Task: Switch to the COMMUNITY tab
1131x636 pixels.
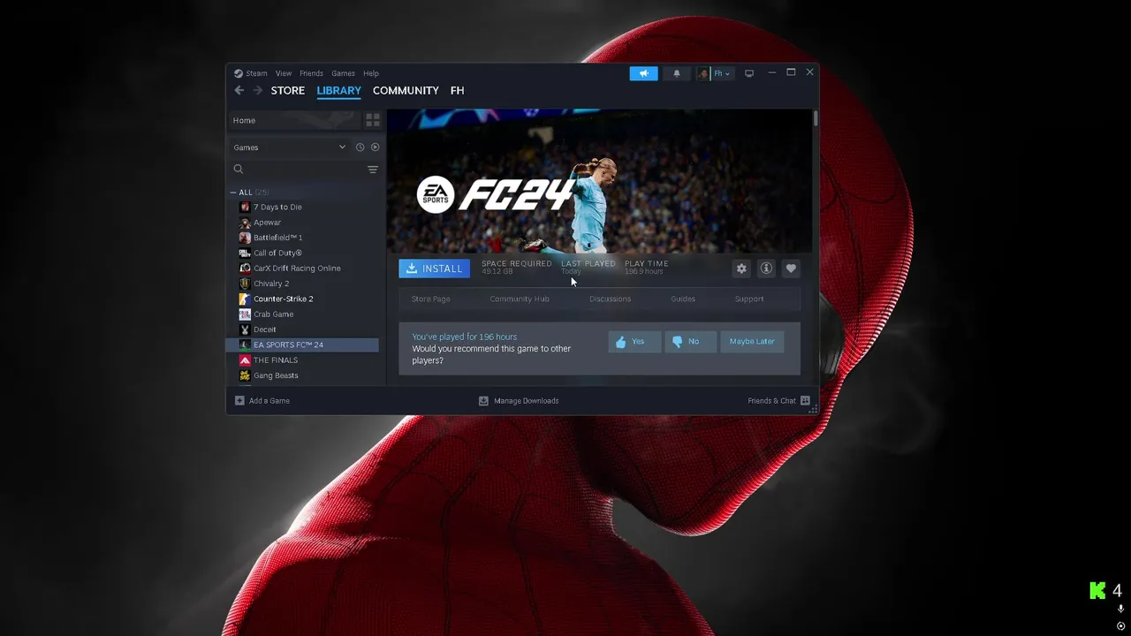Action: (406, 90)
